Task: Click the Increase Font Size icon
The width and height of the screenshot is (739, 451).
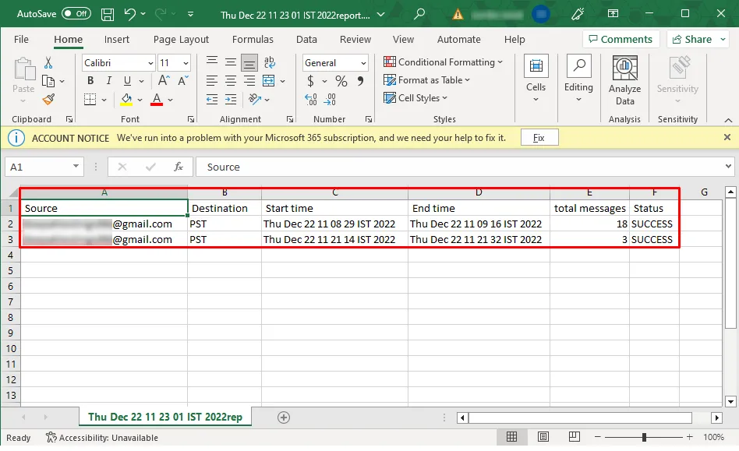Action: point(164,81)
